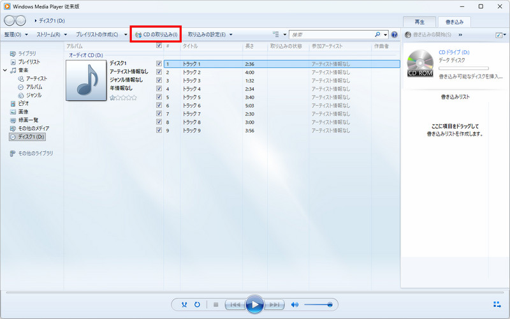This screenshot has width=510, height=319.
Task: Click the music note album art thumbnail
Action: (x=86, y=80)
